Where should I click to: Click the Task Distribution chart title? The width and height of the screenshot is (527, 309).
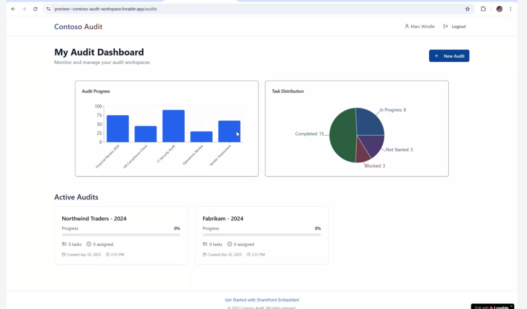tap(288, 92)
